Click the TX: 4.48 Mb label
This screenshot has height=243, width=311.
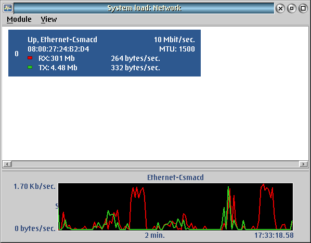[x=58, y=68]
